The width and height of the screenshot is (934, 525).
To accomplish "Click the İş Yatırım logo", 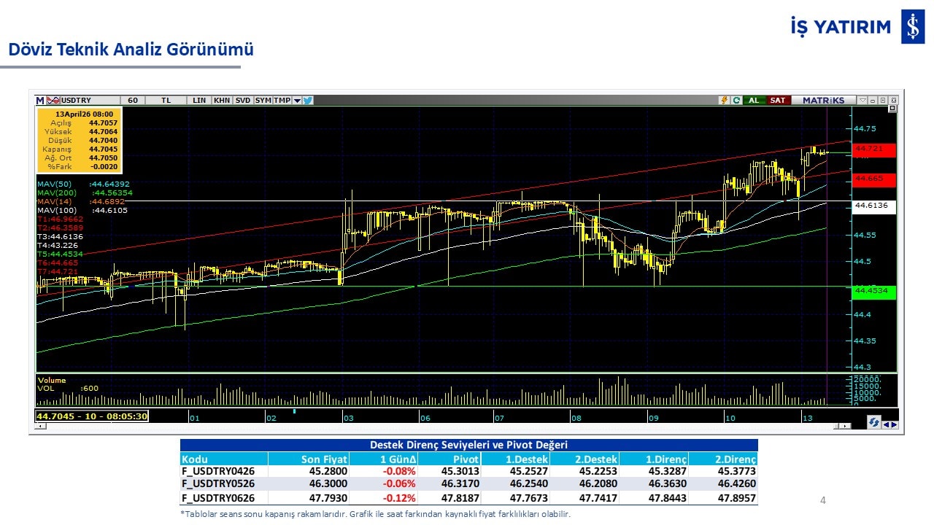I will [857, 27].
